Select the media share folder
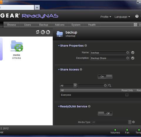 pos(16,50)
